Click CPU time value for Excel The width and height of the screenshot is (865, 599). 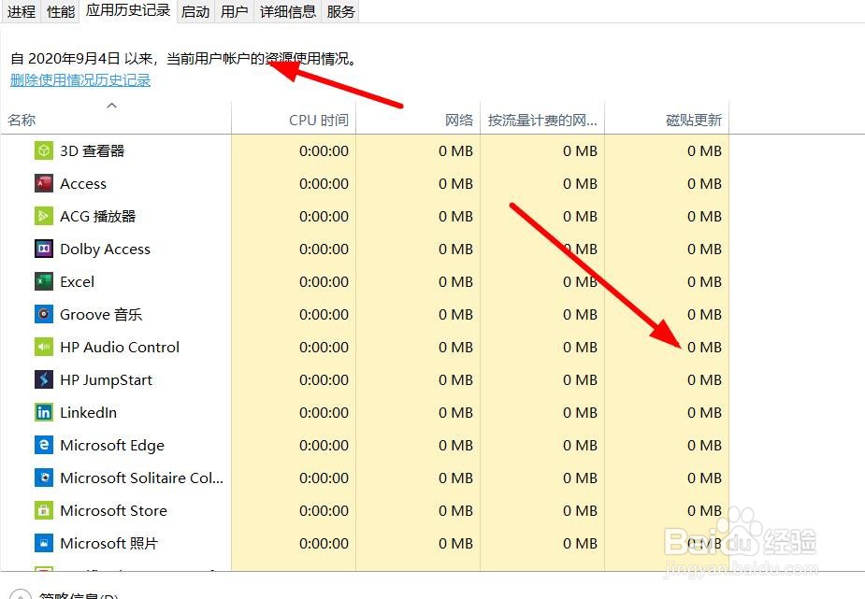click(324, 281)
